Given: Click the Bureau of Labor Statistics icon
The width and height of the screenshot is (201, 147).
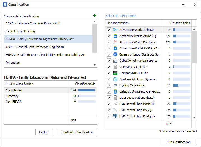Looking at the screenshot, I should (x=115, y=54).
